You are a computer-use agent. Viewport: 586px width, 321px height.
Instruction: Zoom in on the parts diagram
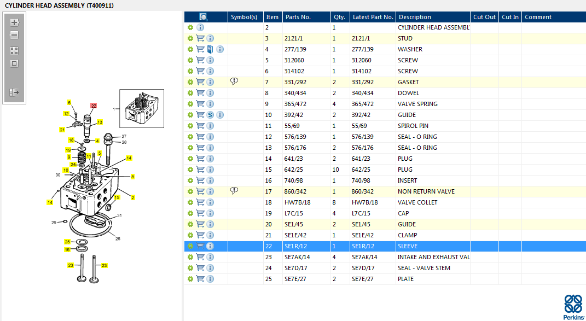point(14,22)
